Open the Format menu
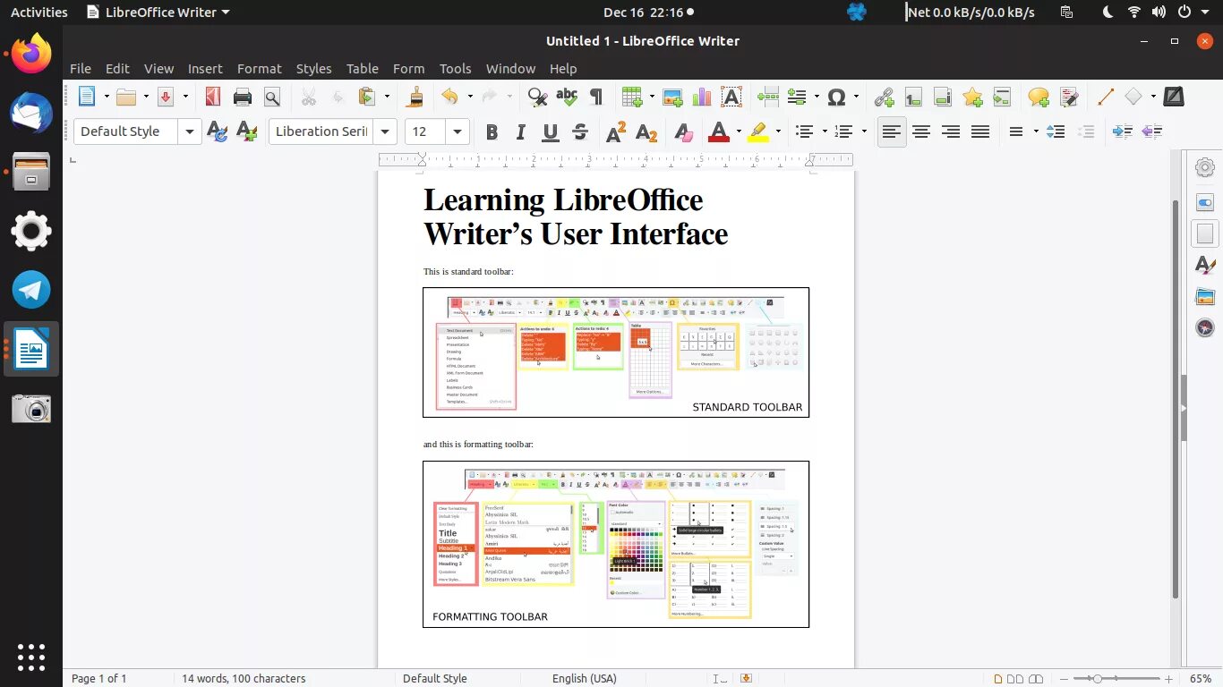The width and height of the screenshot is (1223, 687). pos(260,68)
